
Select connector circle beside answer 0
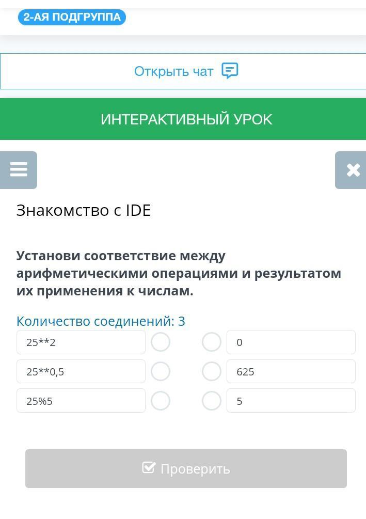(212, 342)
